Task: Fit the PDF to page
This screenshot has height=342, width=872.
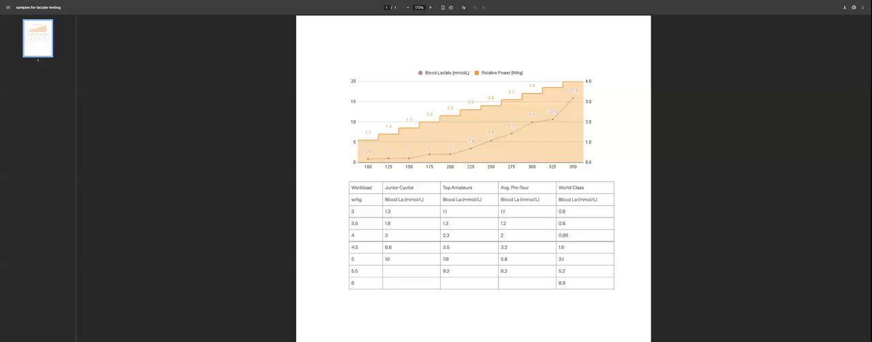Action: tap(443, 7)
